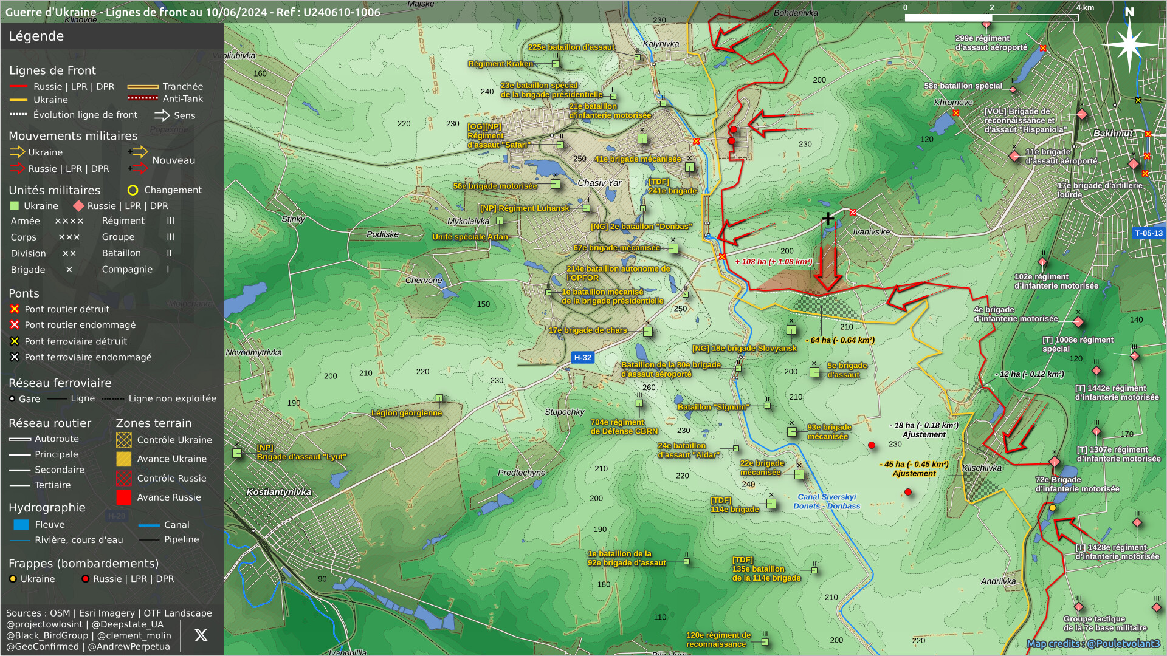Click the yellow Changement circle in legend
The width and height of the screenshot is (1167, 656).
133,190
